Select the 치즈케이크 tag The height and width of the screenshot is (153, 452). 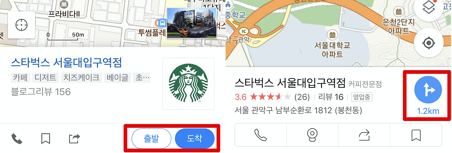[81, 78]
